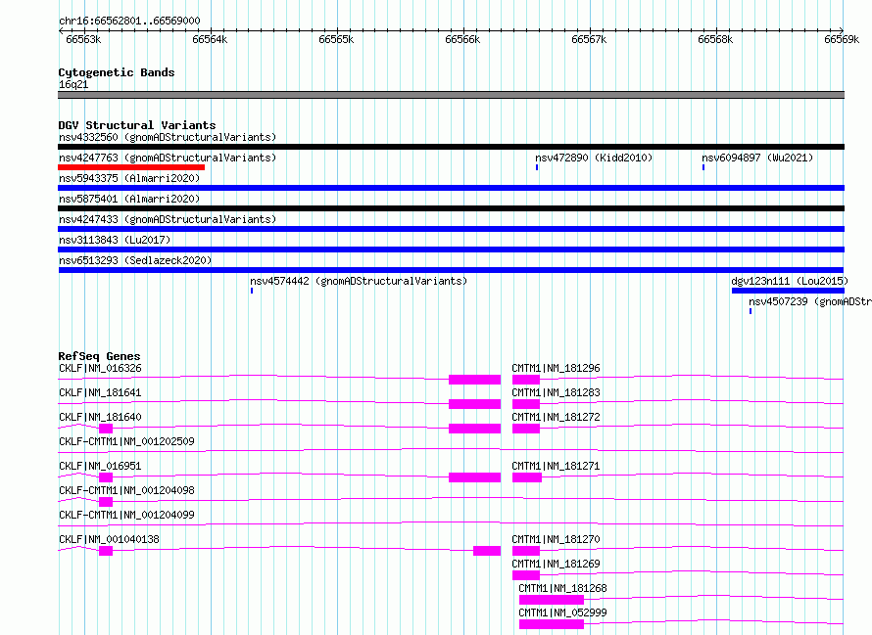Screen dimensions: 872x635
Task: Click the nsv6513293 (Sedlazeck2020) label
Action: pyautogui.click(x=135, y=260)
